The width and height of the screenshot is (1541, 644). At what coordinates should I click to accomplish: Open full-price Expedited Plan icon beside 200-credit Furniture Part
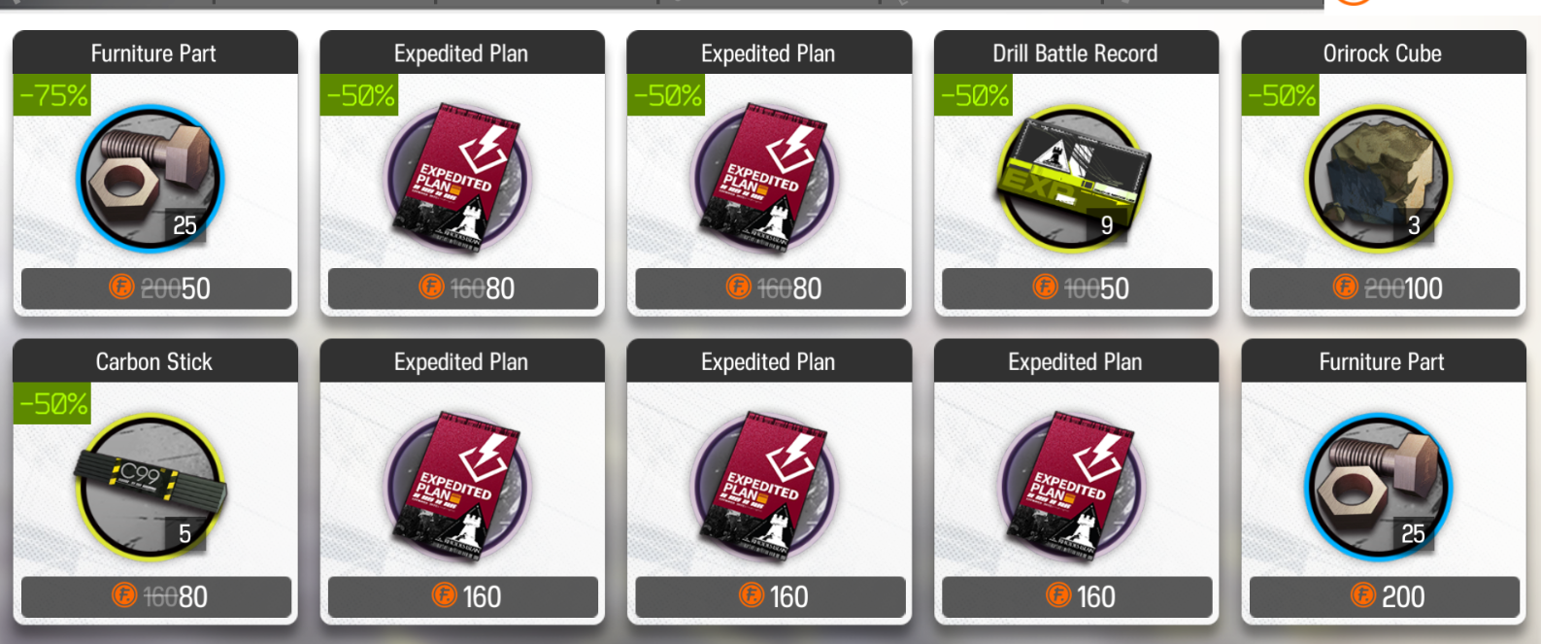tap(1073, 487)
